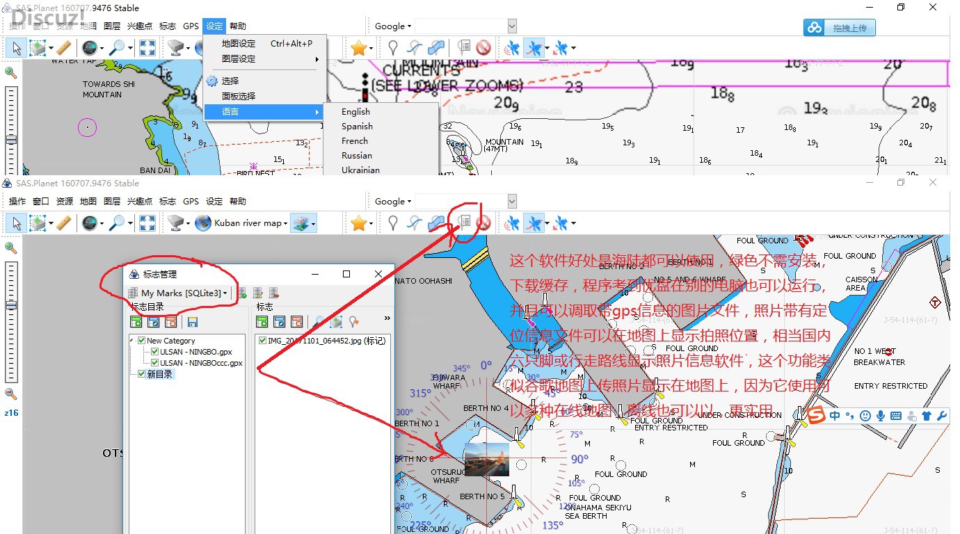Expand search box history arrow in upper window
This screenshot has height=534, width=960.
tap(512, 26)
